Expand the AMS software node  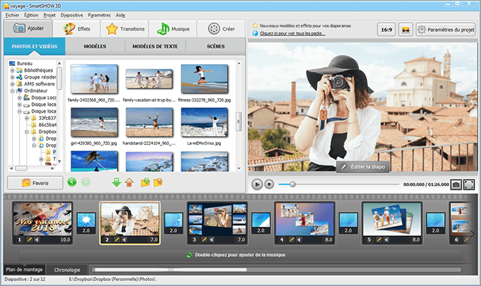(13, 84)
